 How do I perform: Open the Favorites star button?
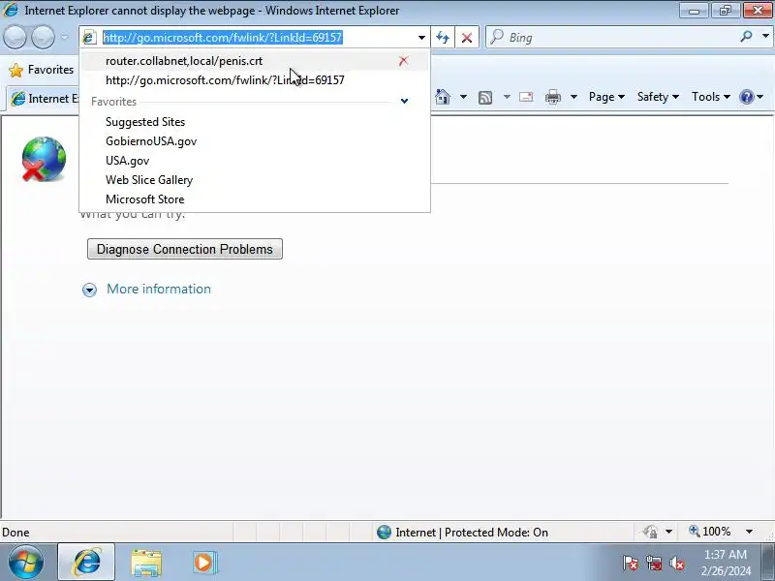(x=42, y=70)
